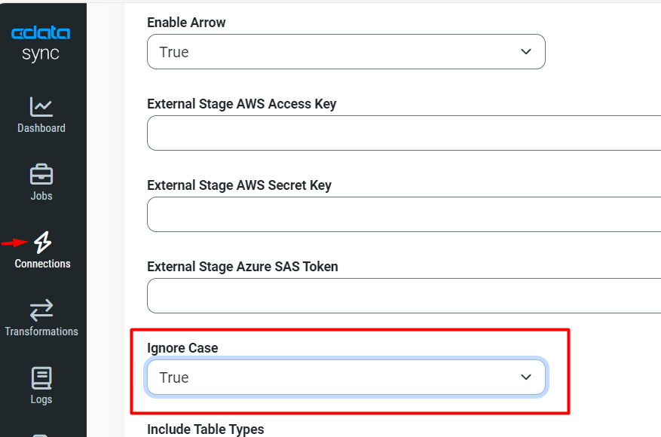Viewport: 661px width, 437px height.
Task: Click the CData Sync logo
Action: pyautogui.click(x=41, y=44)
